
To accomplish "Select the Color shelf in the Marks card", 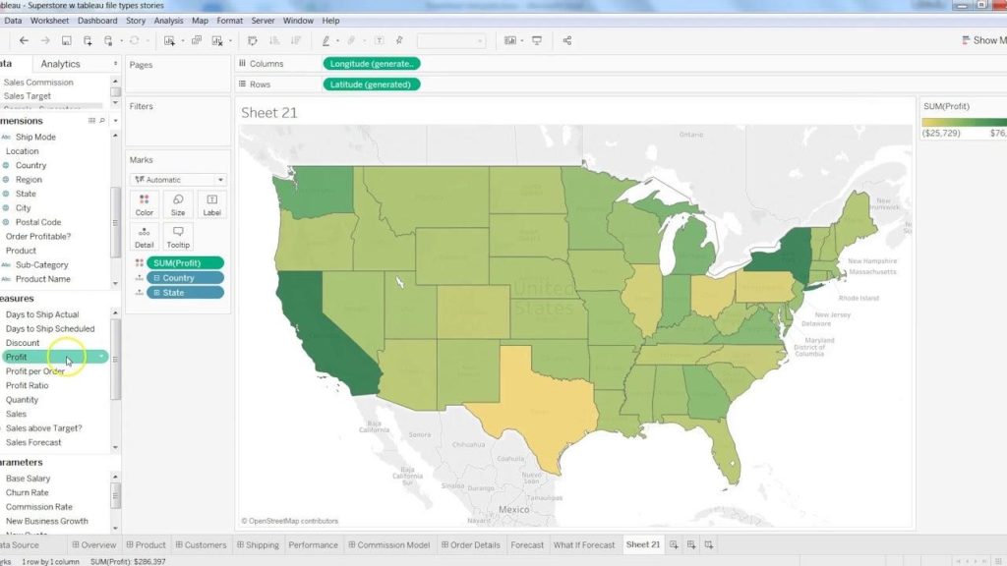I will coord(144,203).
